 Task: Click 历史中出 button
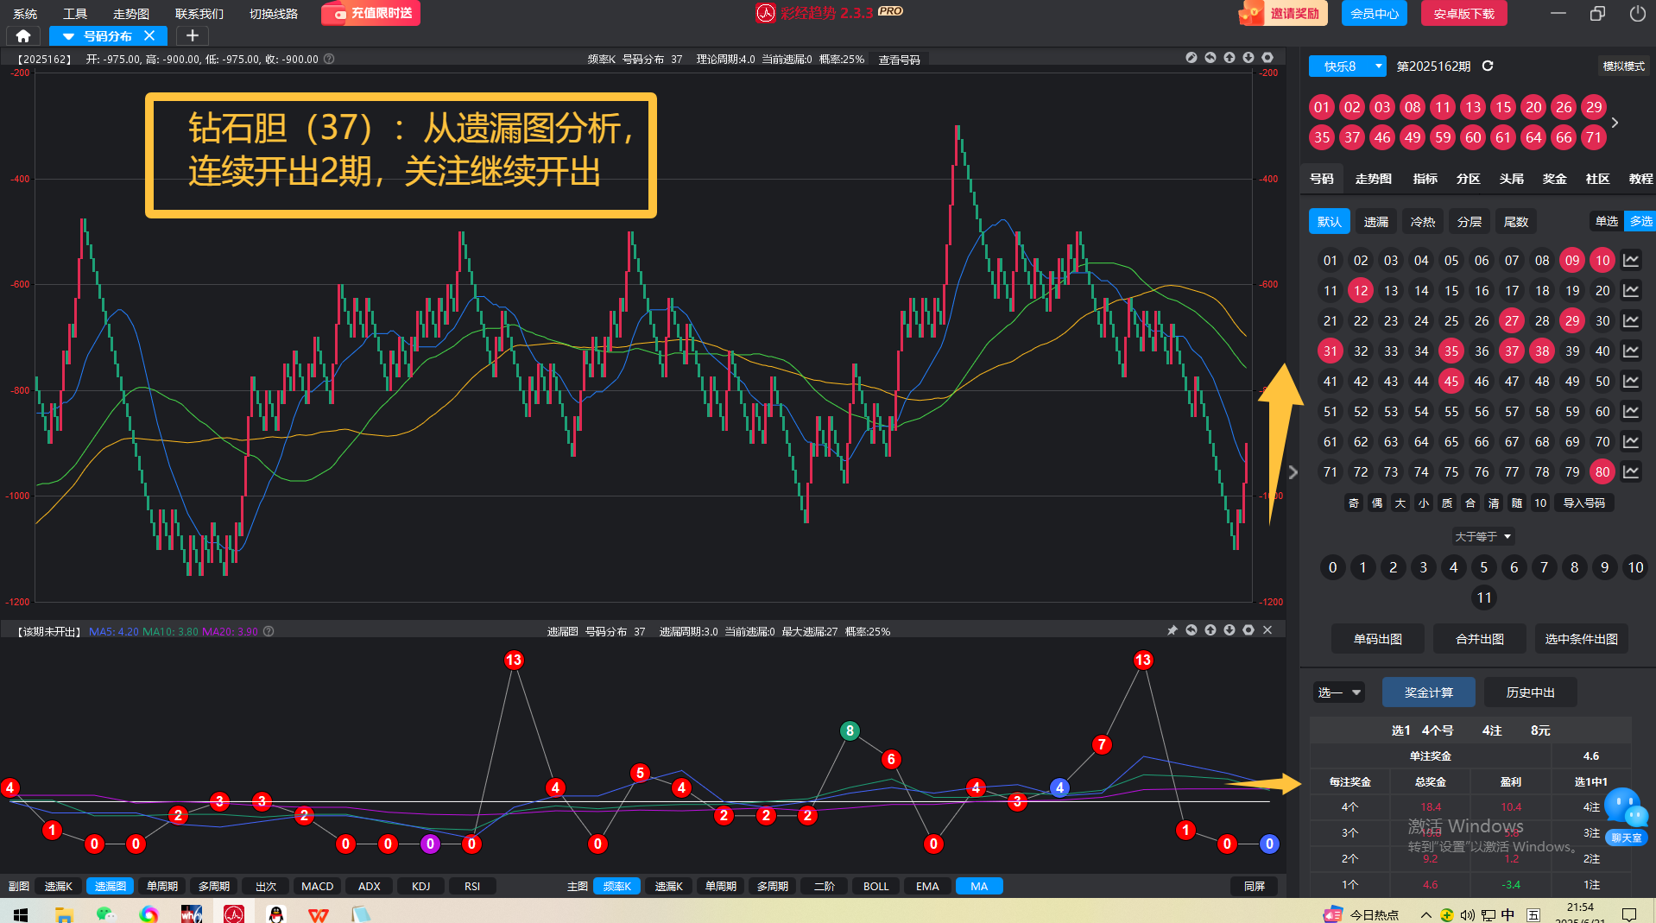tap(1531, 692)
